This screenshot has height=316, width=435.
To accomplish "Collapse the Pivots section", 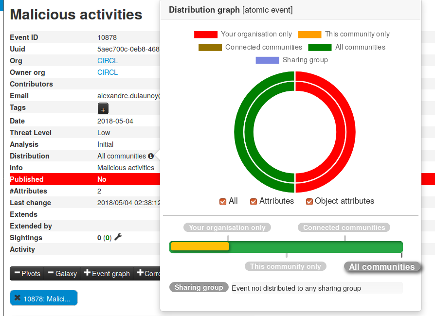I will pyautogui.click(x=27, y=273).
